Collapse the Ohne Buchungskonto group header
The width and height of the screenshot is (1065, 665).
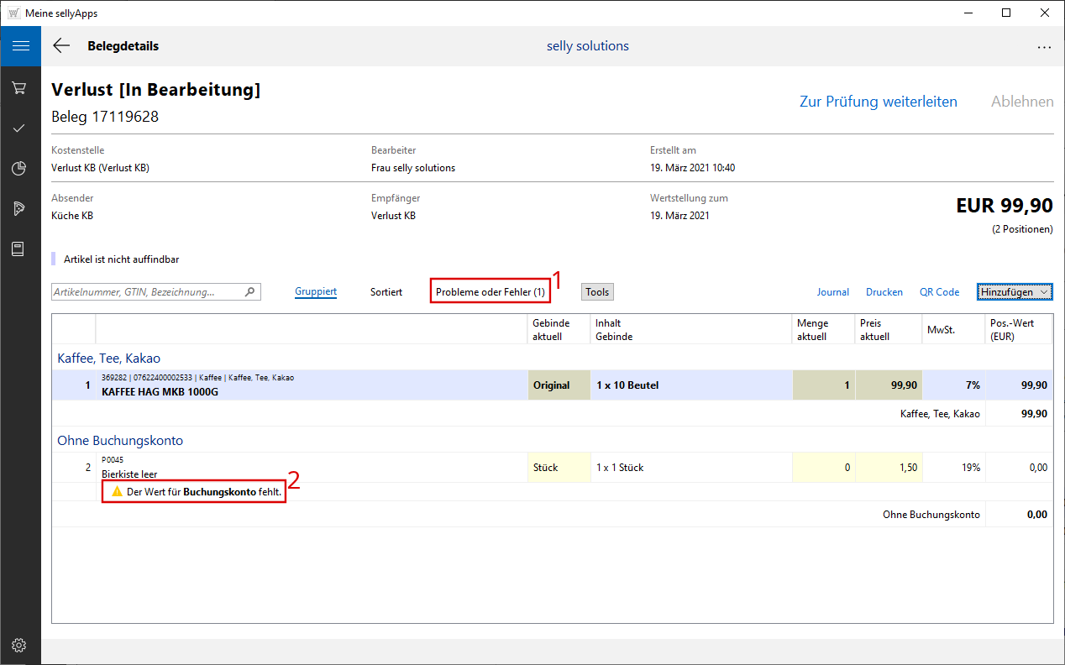point(119,440)
